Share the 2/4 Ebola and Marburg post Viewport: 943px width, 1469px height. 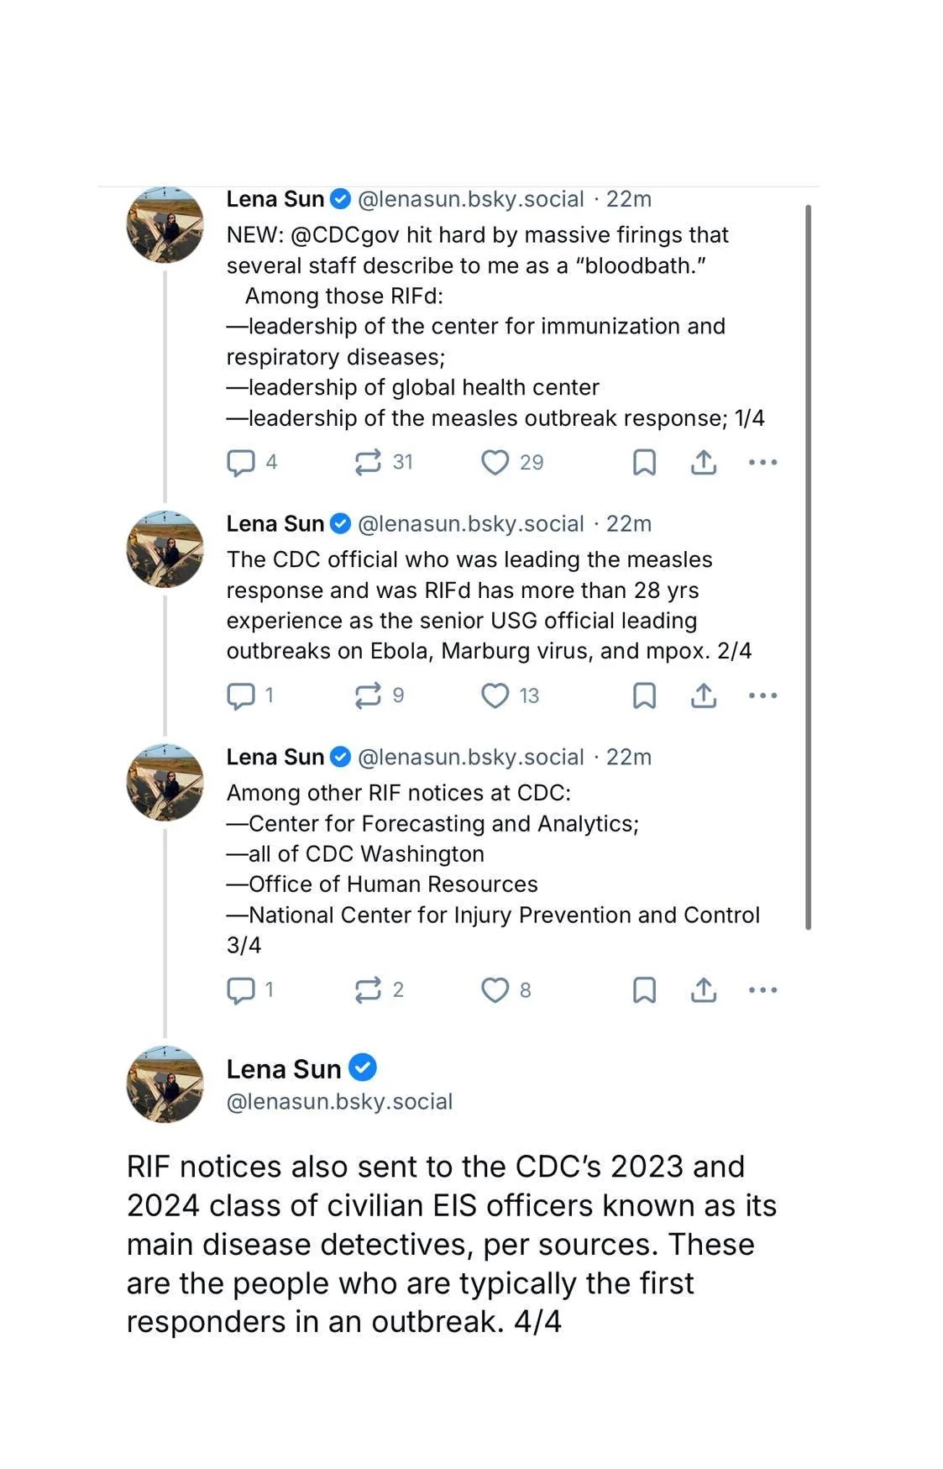click(x=704, y=696)
